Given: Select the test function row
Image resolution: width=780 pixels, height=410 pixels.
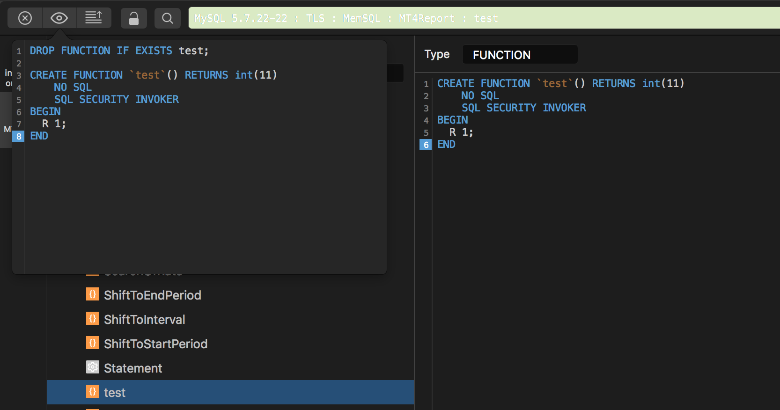Looking at the screenshot, I should click(230, 392).
